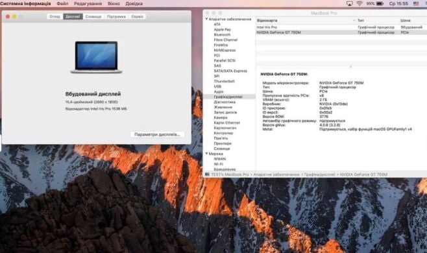Screen dimensions: 427x253
Task: Click TEST's MacBook Pro in path bar
Action: [230, 175]
